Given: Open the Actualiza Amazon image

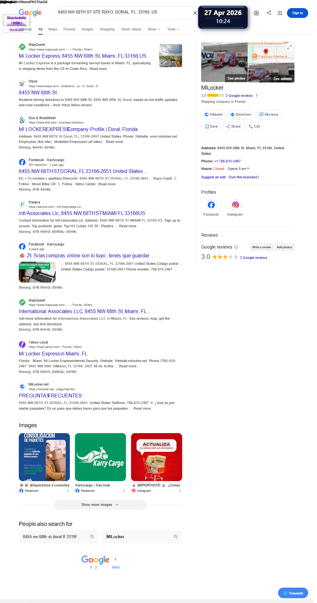Looking at the screenshot, I should pos(156,457).
